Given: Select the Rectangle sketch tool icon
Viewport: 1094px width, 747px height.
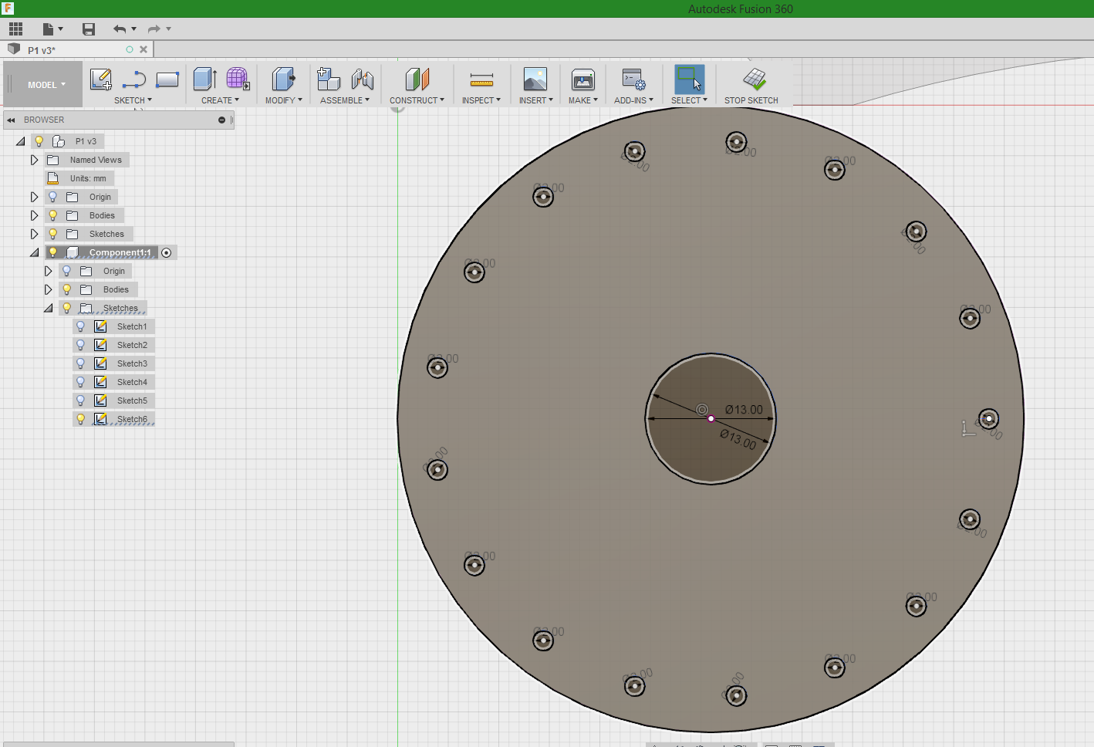Looking at the screenshot, I should [x=167, y=79].
